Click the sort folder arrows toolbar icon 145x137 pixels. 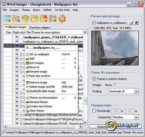coord(53,18)
